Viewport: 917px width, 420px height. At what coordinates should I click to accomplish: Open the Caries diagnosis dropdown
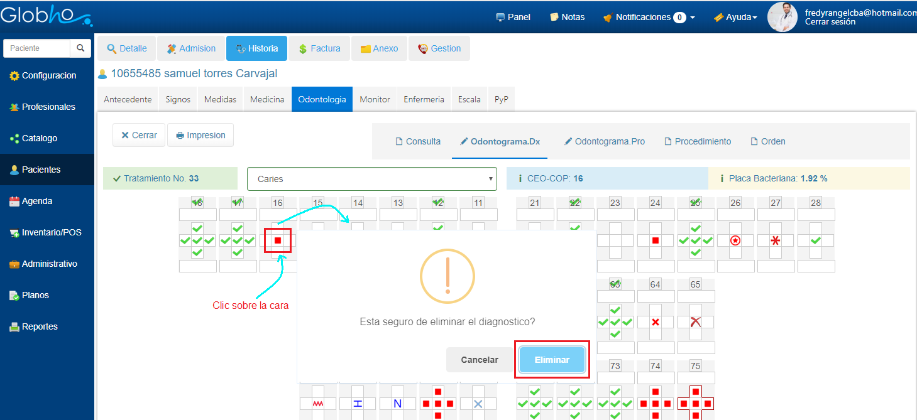pos(371,179)
